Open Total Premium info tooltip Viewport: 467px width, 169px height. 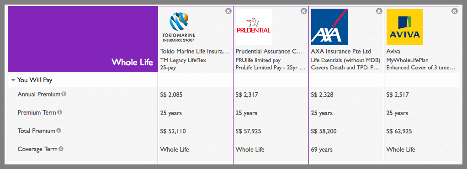click(58, 131)
